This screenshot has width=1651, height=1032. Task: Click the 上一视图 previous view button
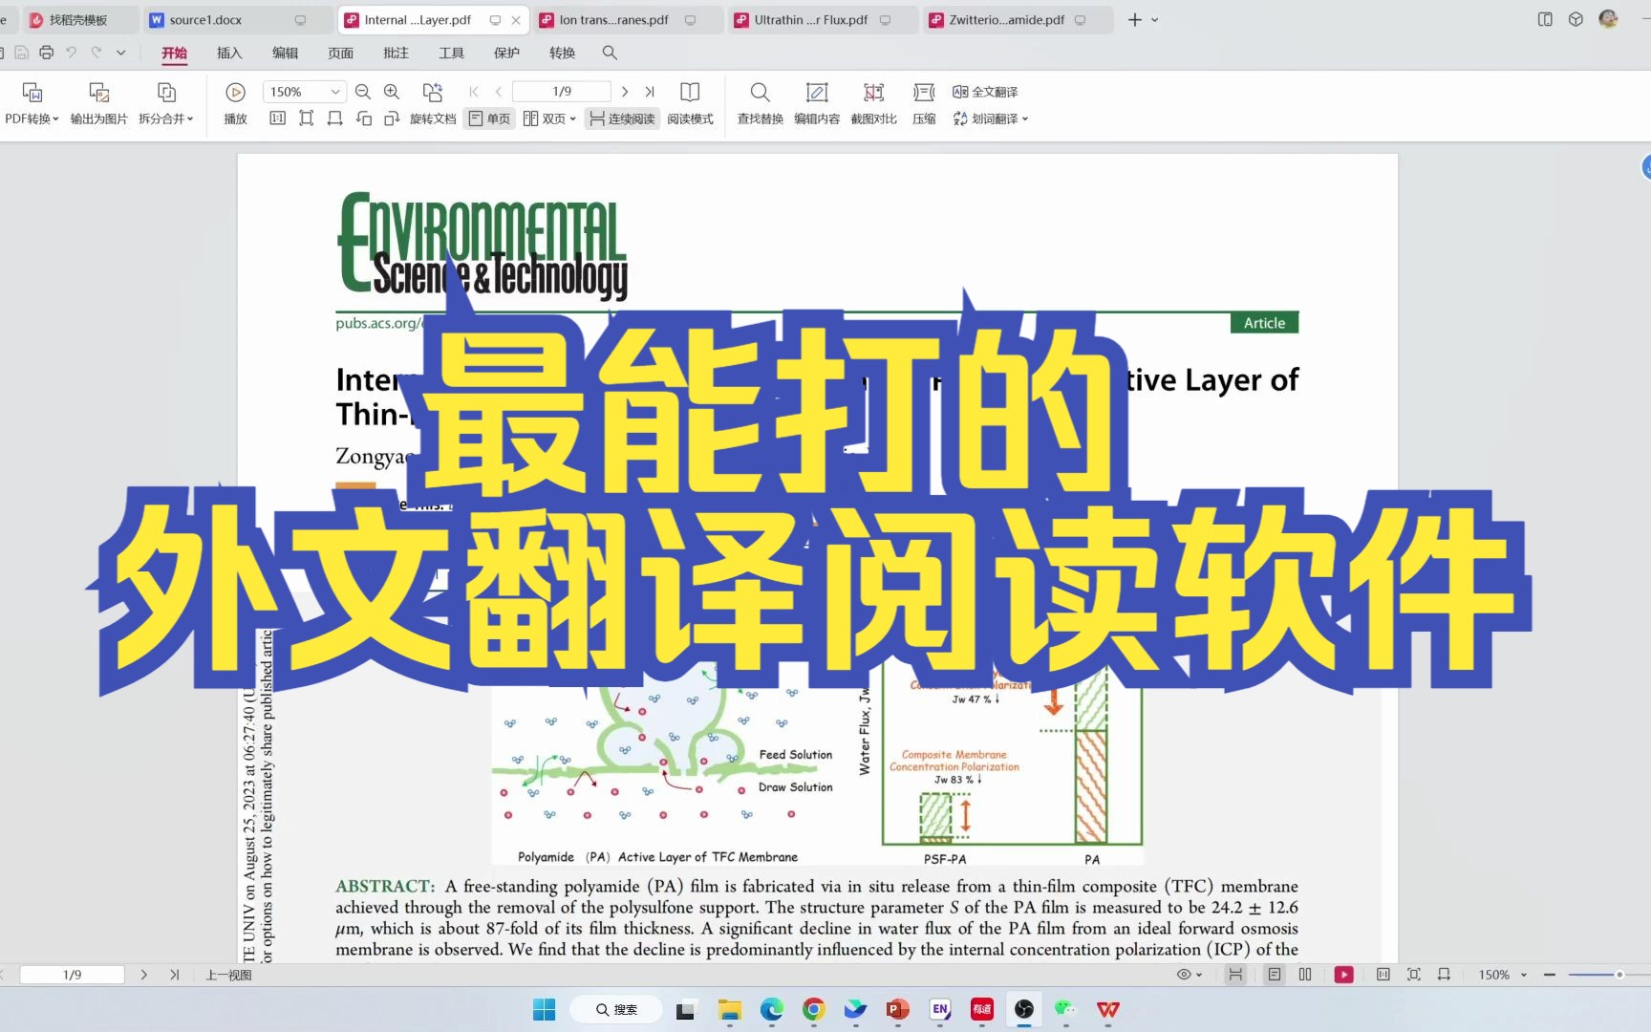pyautogui.click(x=228, y=975)
